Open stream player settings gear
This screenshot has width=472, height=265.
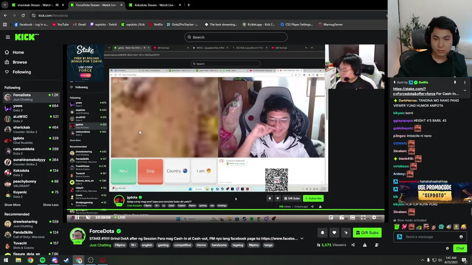point(374,218)
